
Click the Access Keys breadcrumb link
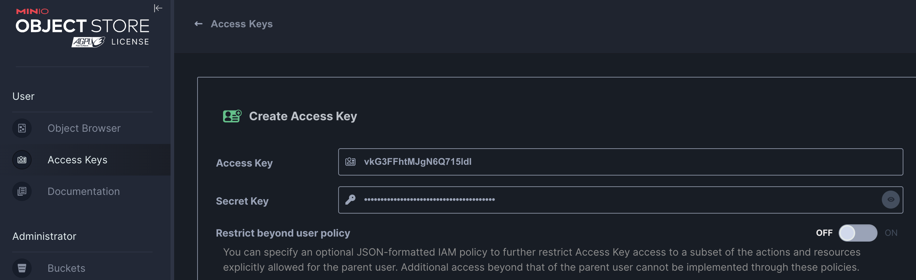point(241,24)
